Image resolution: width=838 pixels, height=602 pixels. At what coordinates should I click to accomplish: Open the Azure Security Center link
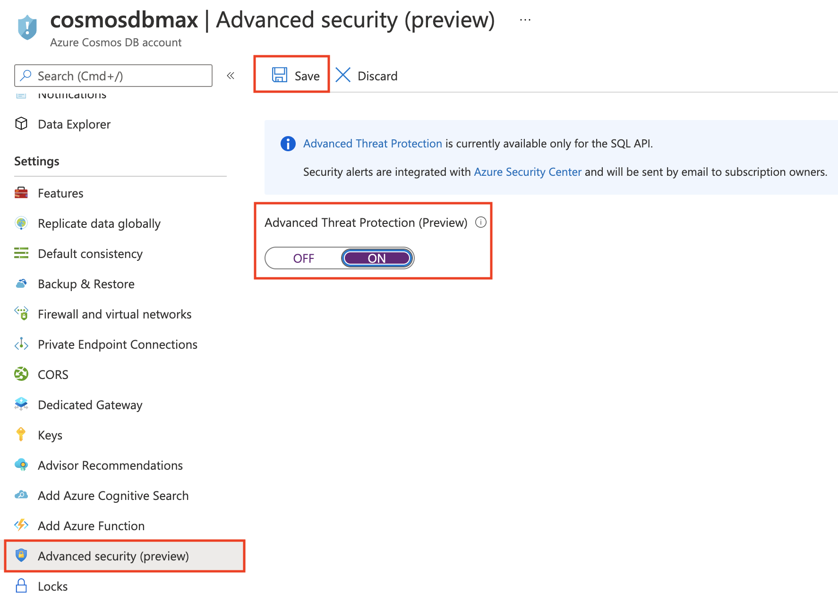(527, 172)
